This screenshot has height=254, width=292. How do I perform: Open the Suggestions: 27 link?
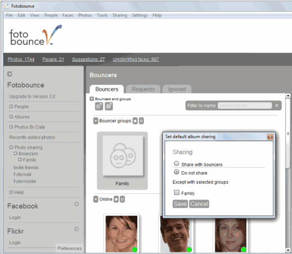(89, 59)
